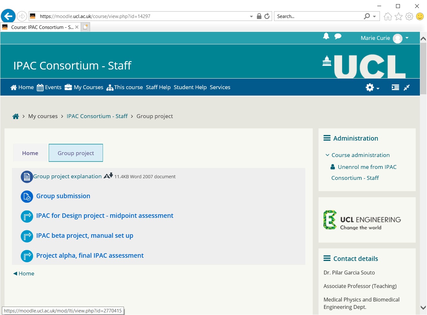The image size is (427, 315).
Task: Click the accessibility alternative formats icon
Action: (108, 176)
